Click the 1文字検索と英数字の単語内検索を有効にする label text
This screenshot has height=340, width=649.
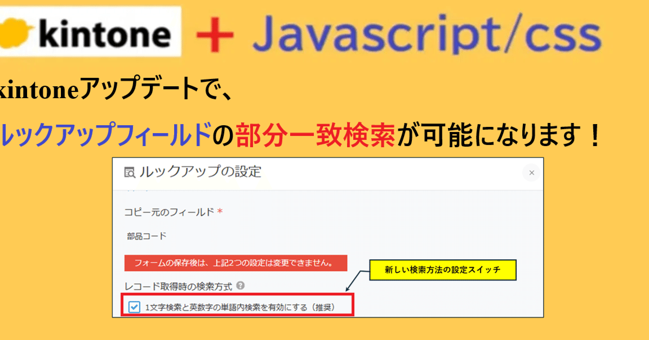tap(240, 307)
